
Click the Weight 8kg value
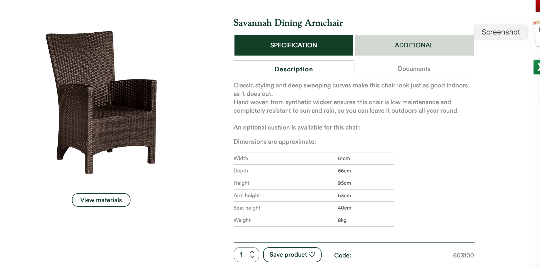pyautogui.click(x=342, y=220)
